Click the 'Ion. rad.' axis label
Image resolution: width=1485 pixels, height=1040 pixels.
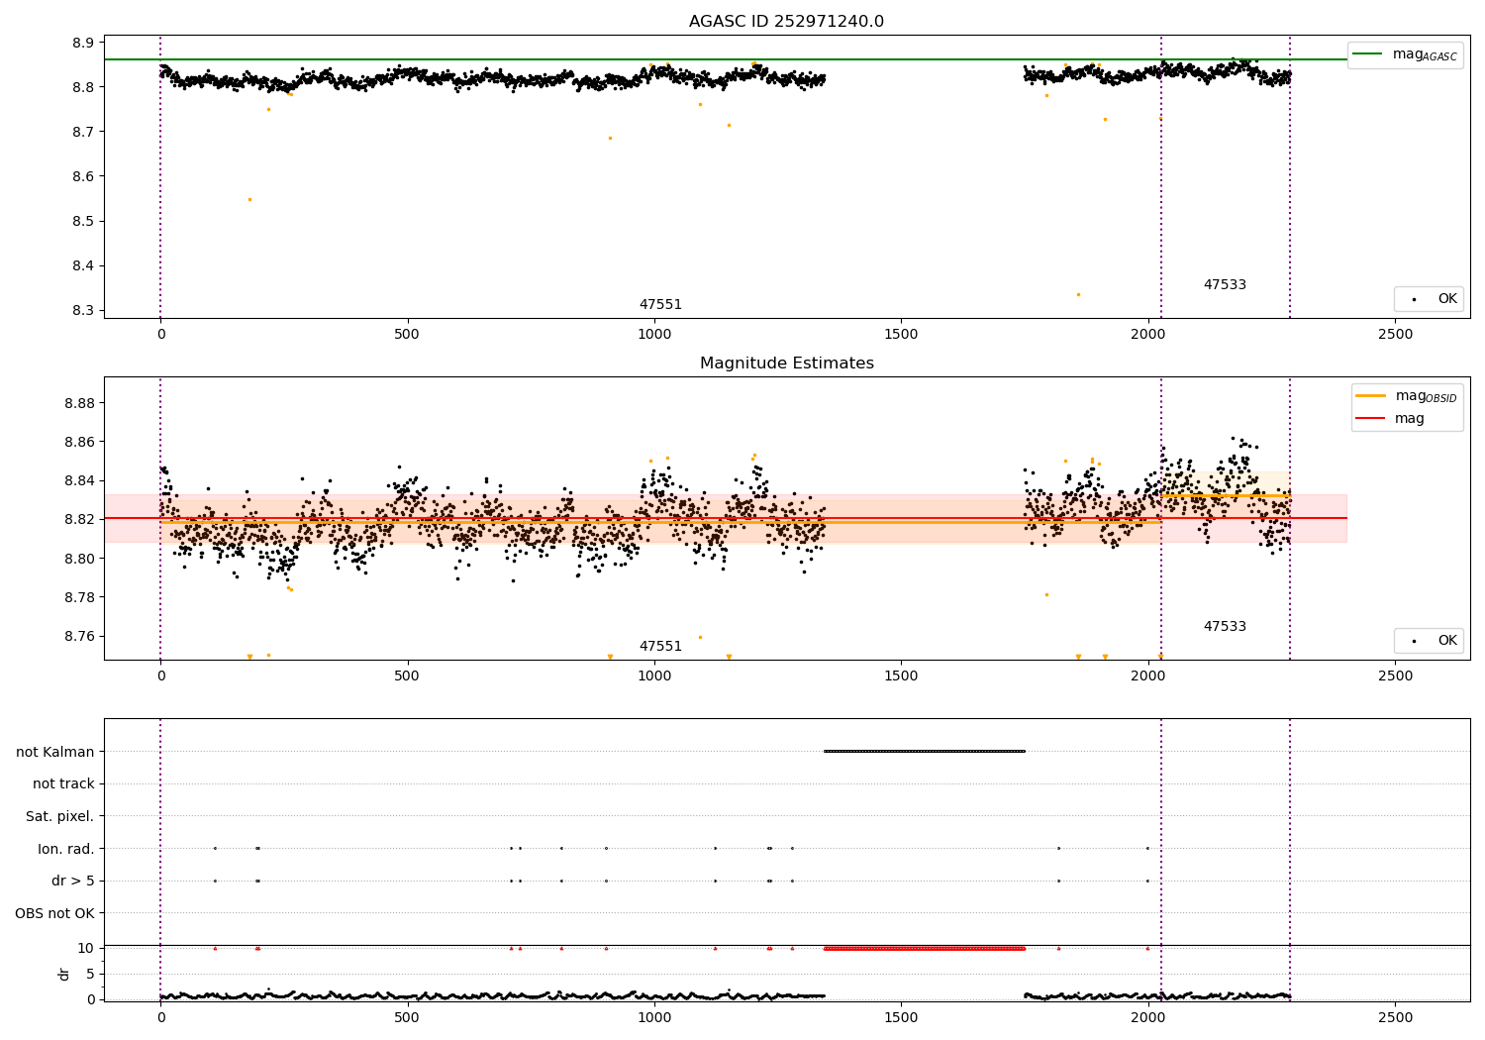(66, 849)
